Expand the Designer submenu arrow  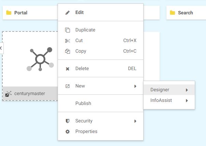(x=187, y=90)
